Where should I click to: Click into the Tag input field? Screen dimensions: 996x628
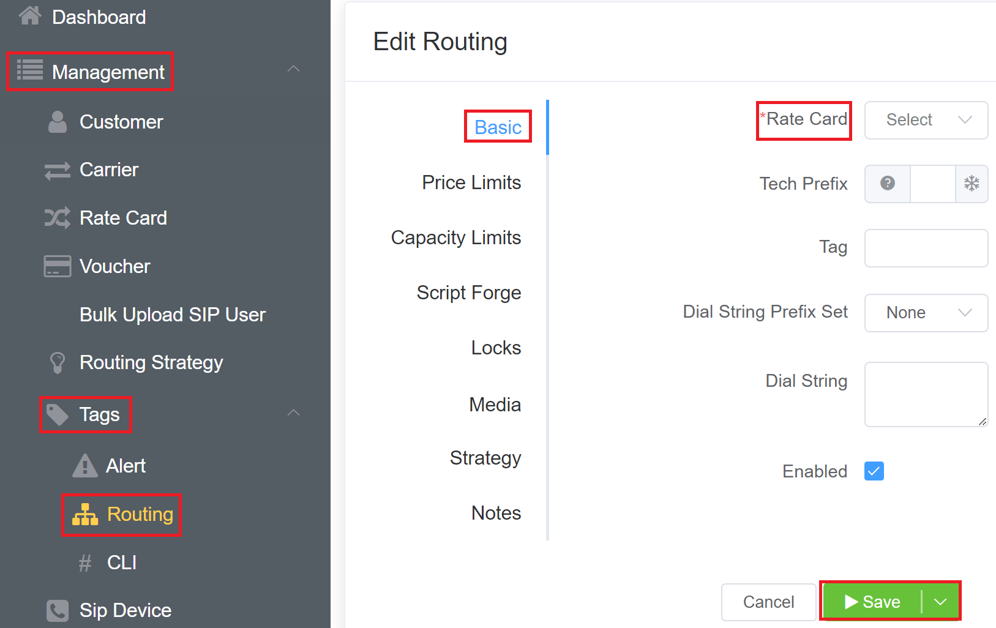(926, 248)
